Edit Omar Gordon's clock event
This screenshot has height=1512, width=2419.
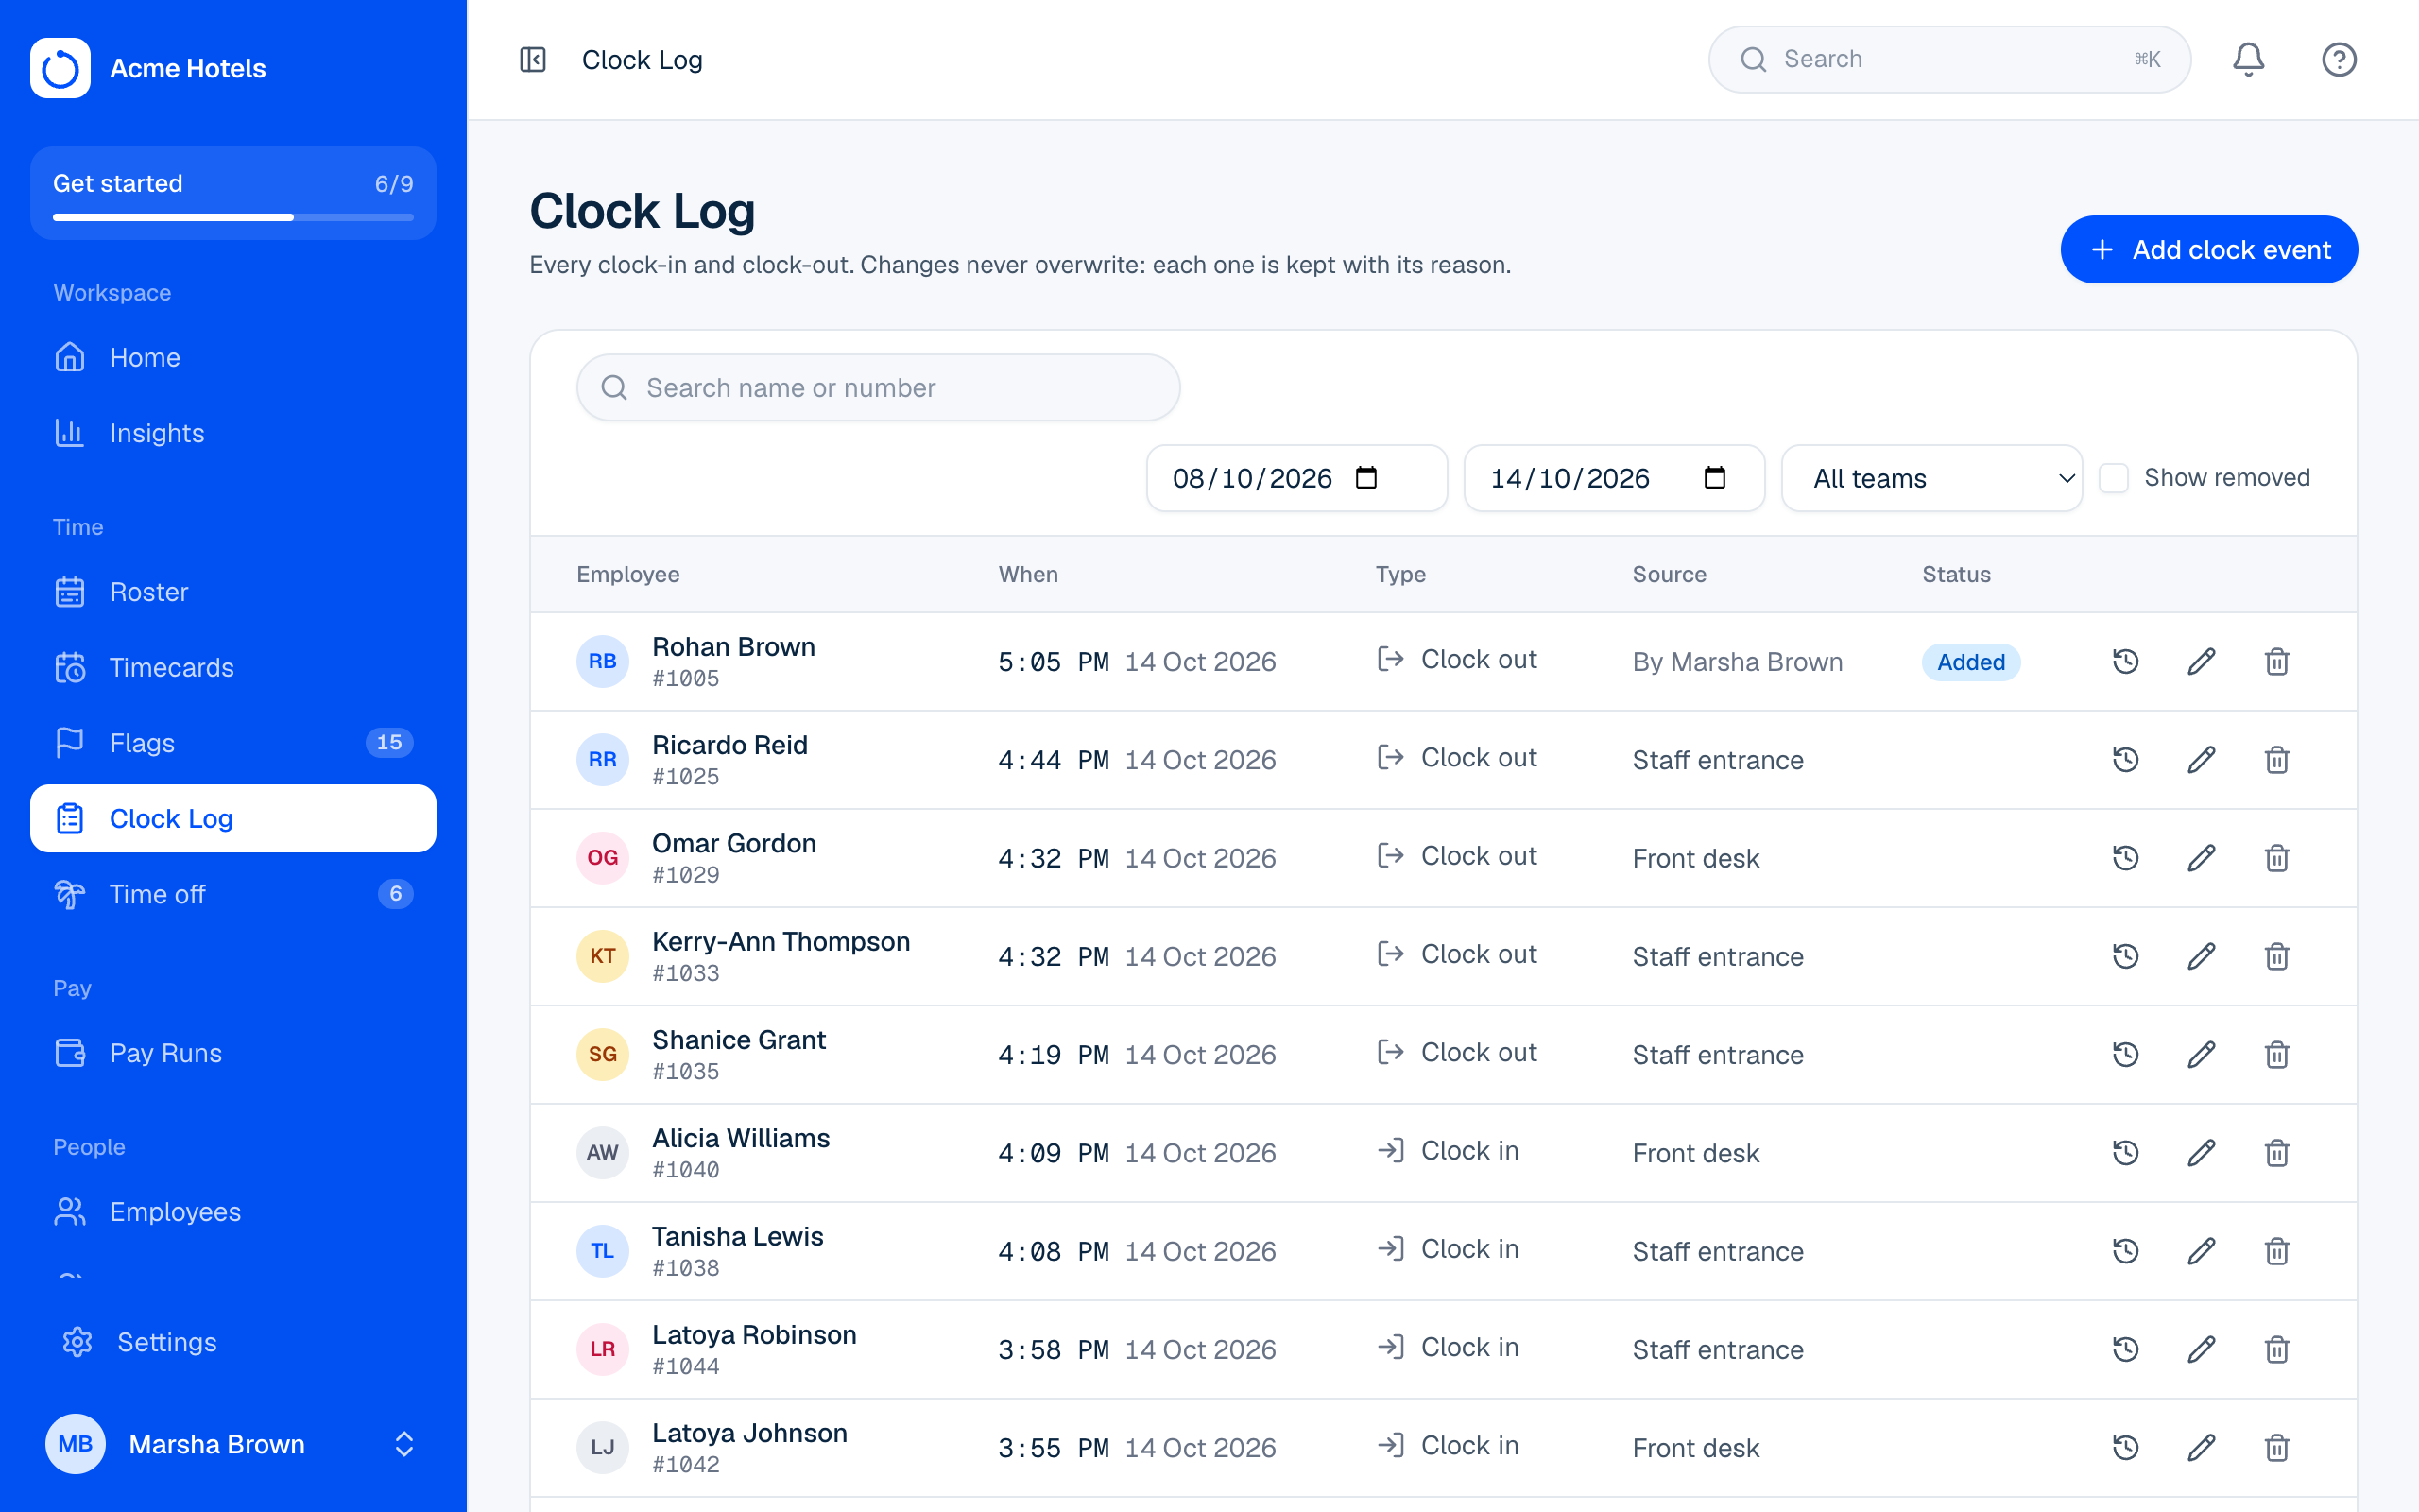click(2201, 858)
